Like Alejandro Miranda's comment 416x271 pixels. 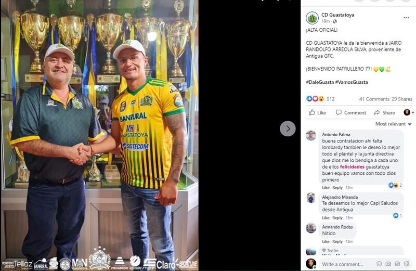click(x=326, y=217)
